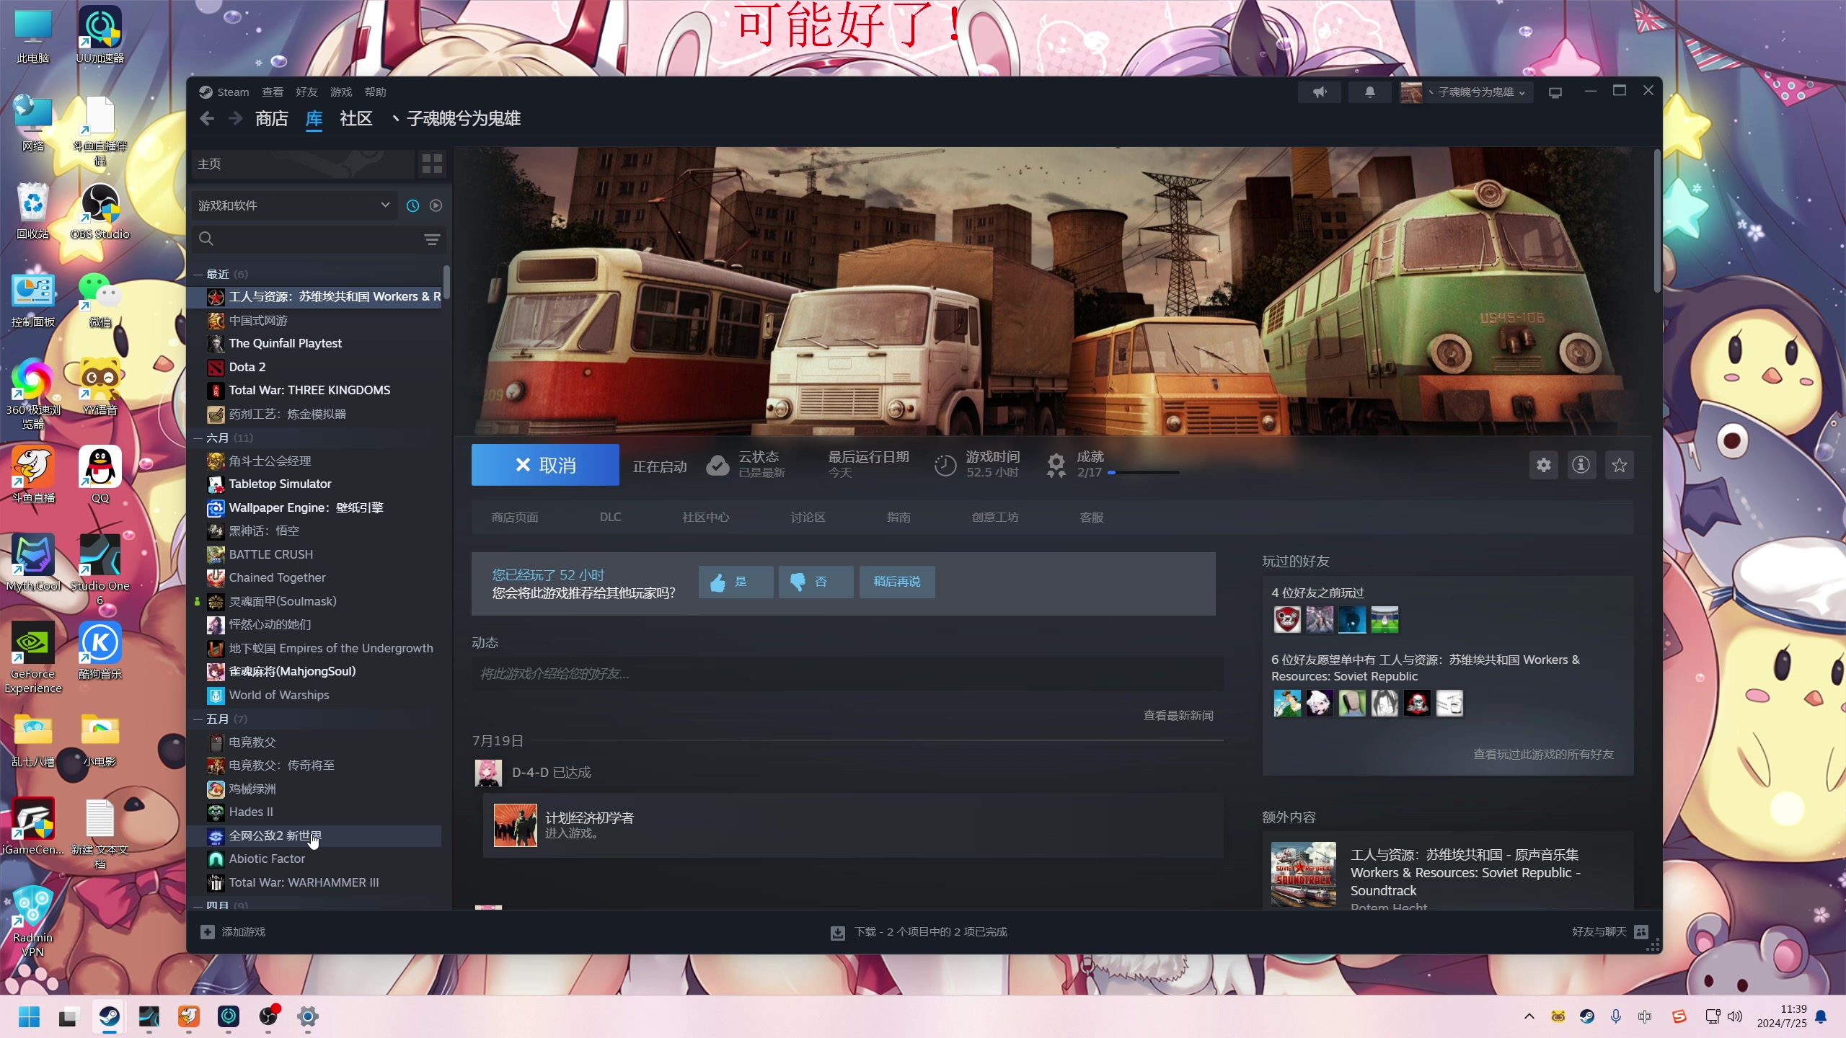Open Big Picture mode monitor icon
Screen dimensions: 1846x1038
pyautogui.click(x=1555, y=92)
